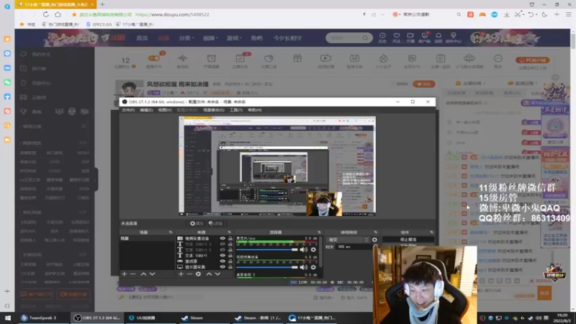The height and width of the screenshot is (324, 576).
Task: Toggle visibility of 文本 (GDI+) 3 source
Action: [x=222, y=244]
